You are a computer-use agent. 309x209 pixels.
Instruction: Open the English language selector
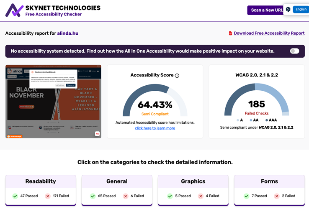[x=301, y=10]
